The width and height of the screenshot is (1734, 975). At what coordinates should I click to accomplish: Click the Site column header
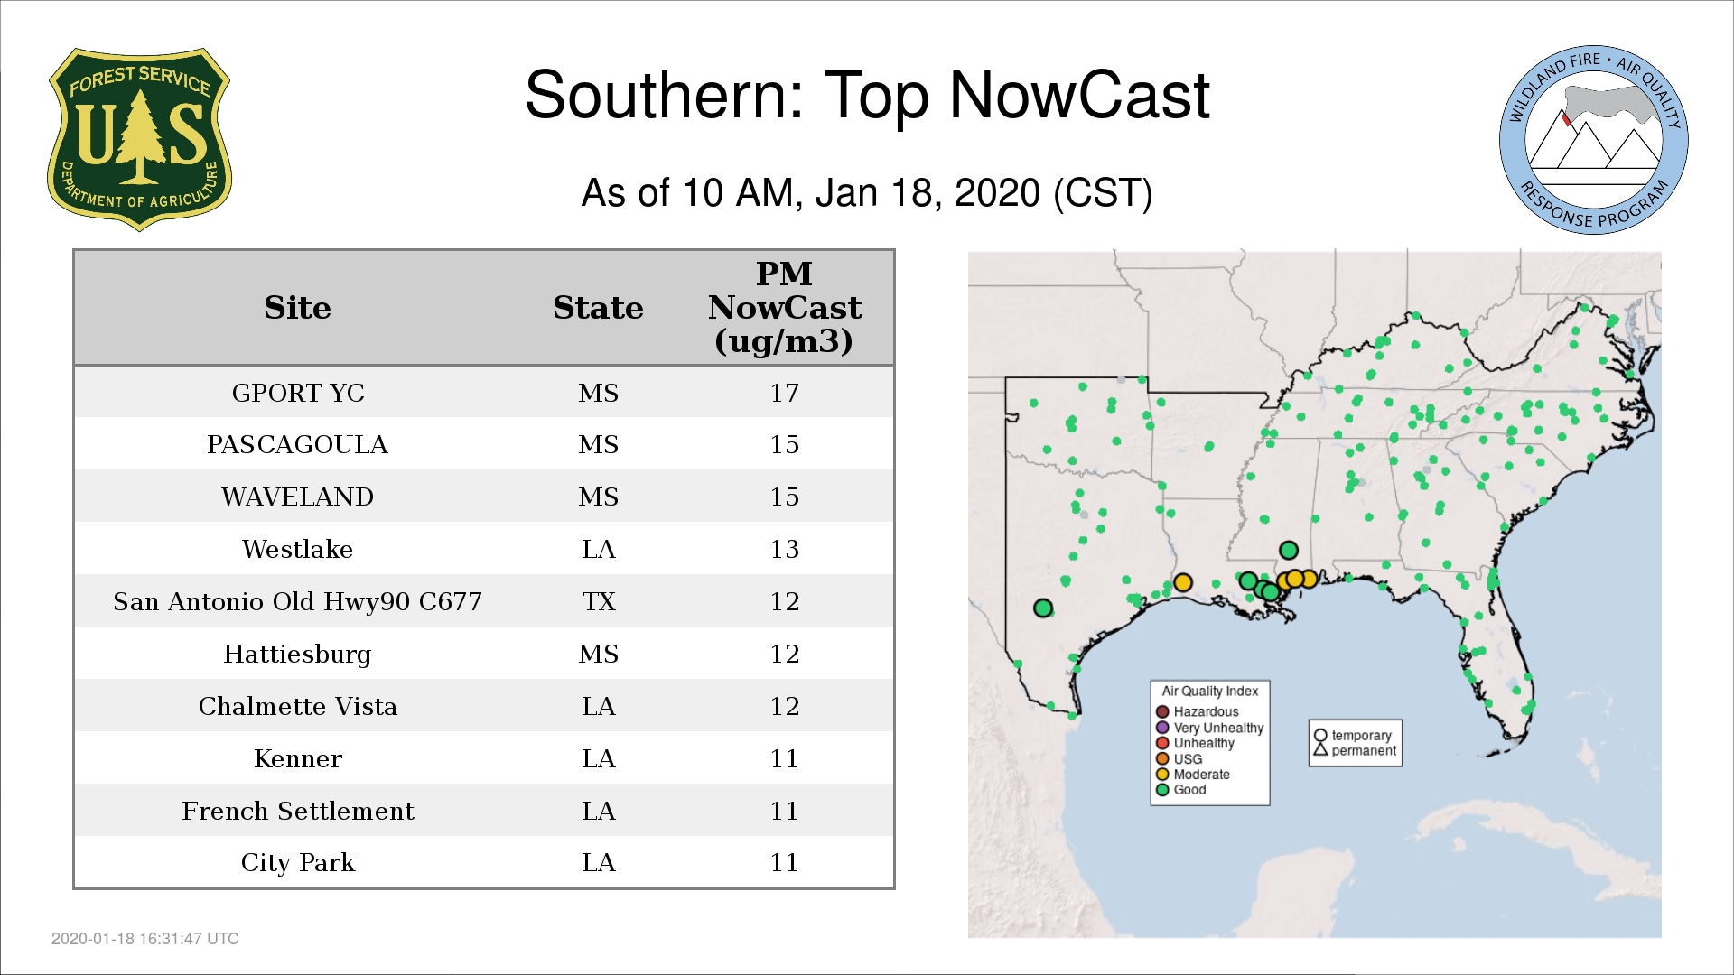coord(297,308)
